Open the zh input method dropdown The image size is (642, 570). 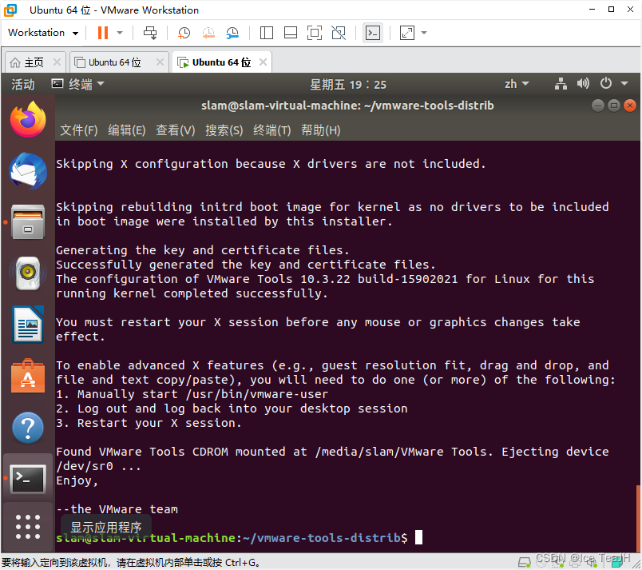[x=516, y=83]
